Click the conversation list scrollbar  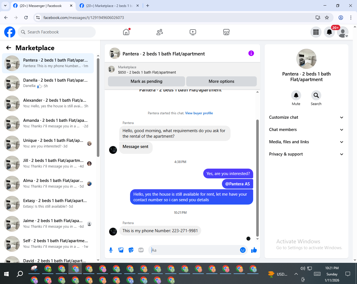(x=98, y=107)
